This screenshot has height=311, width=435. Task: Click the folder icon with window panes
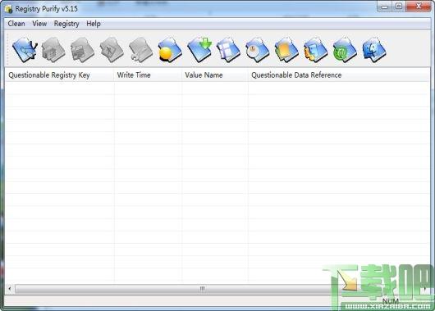[x=228, y=50]
